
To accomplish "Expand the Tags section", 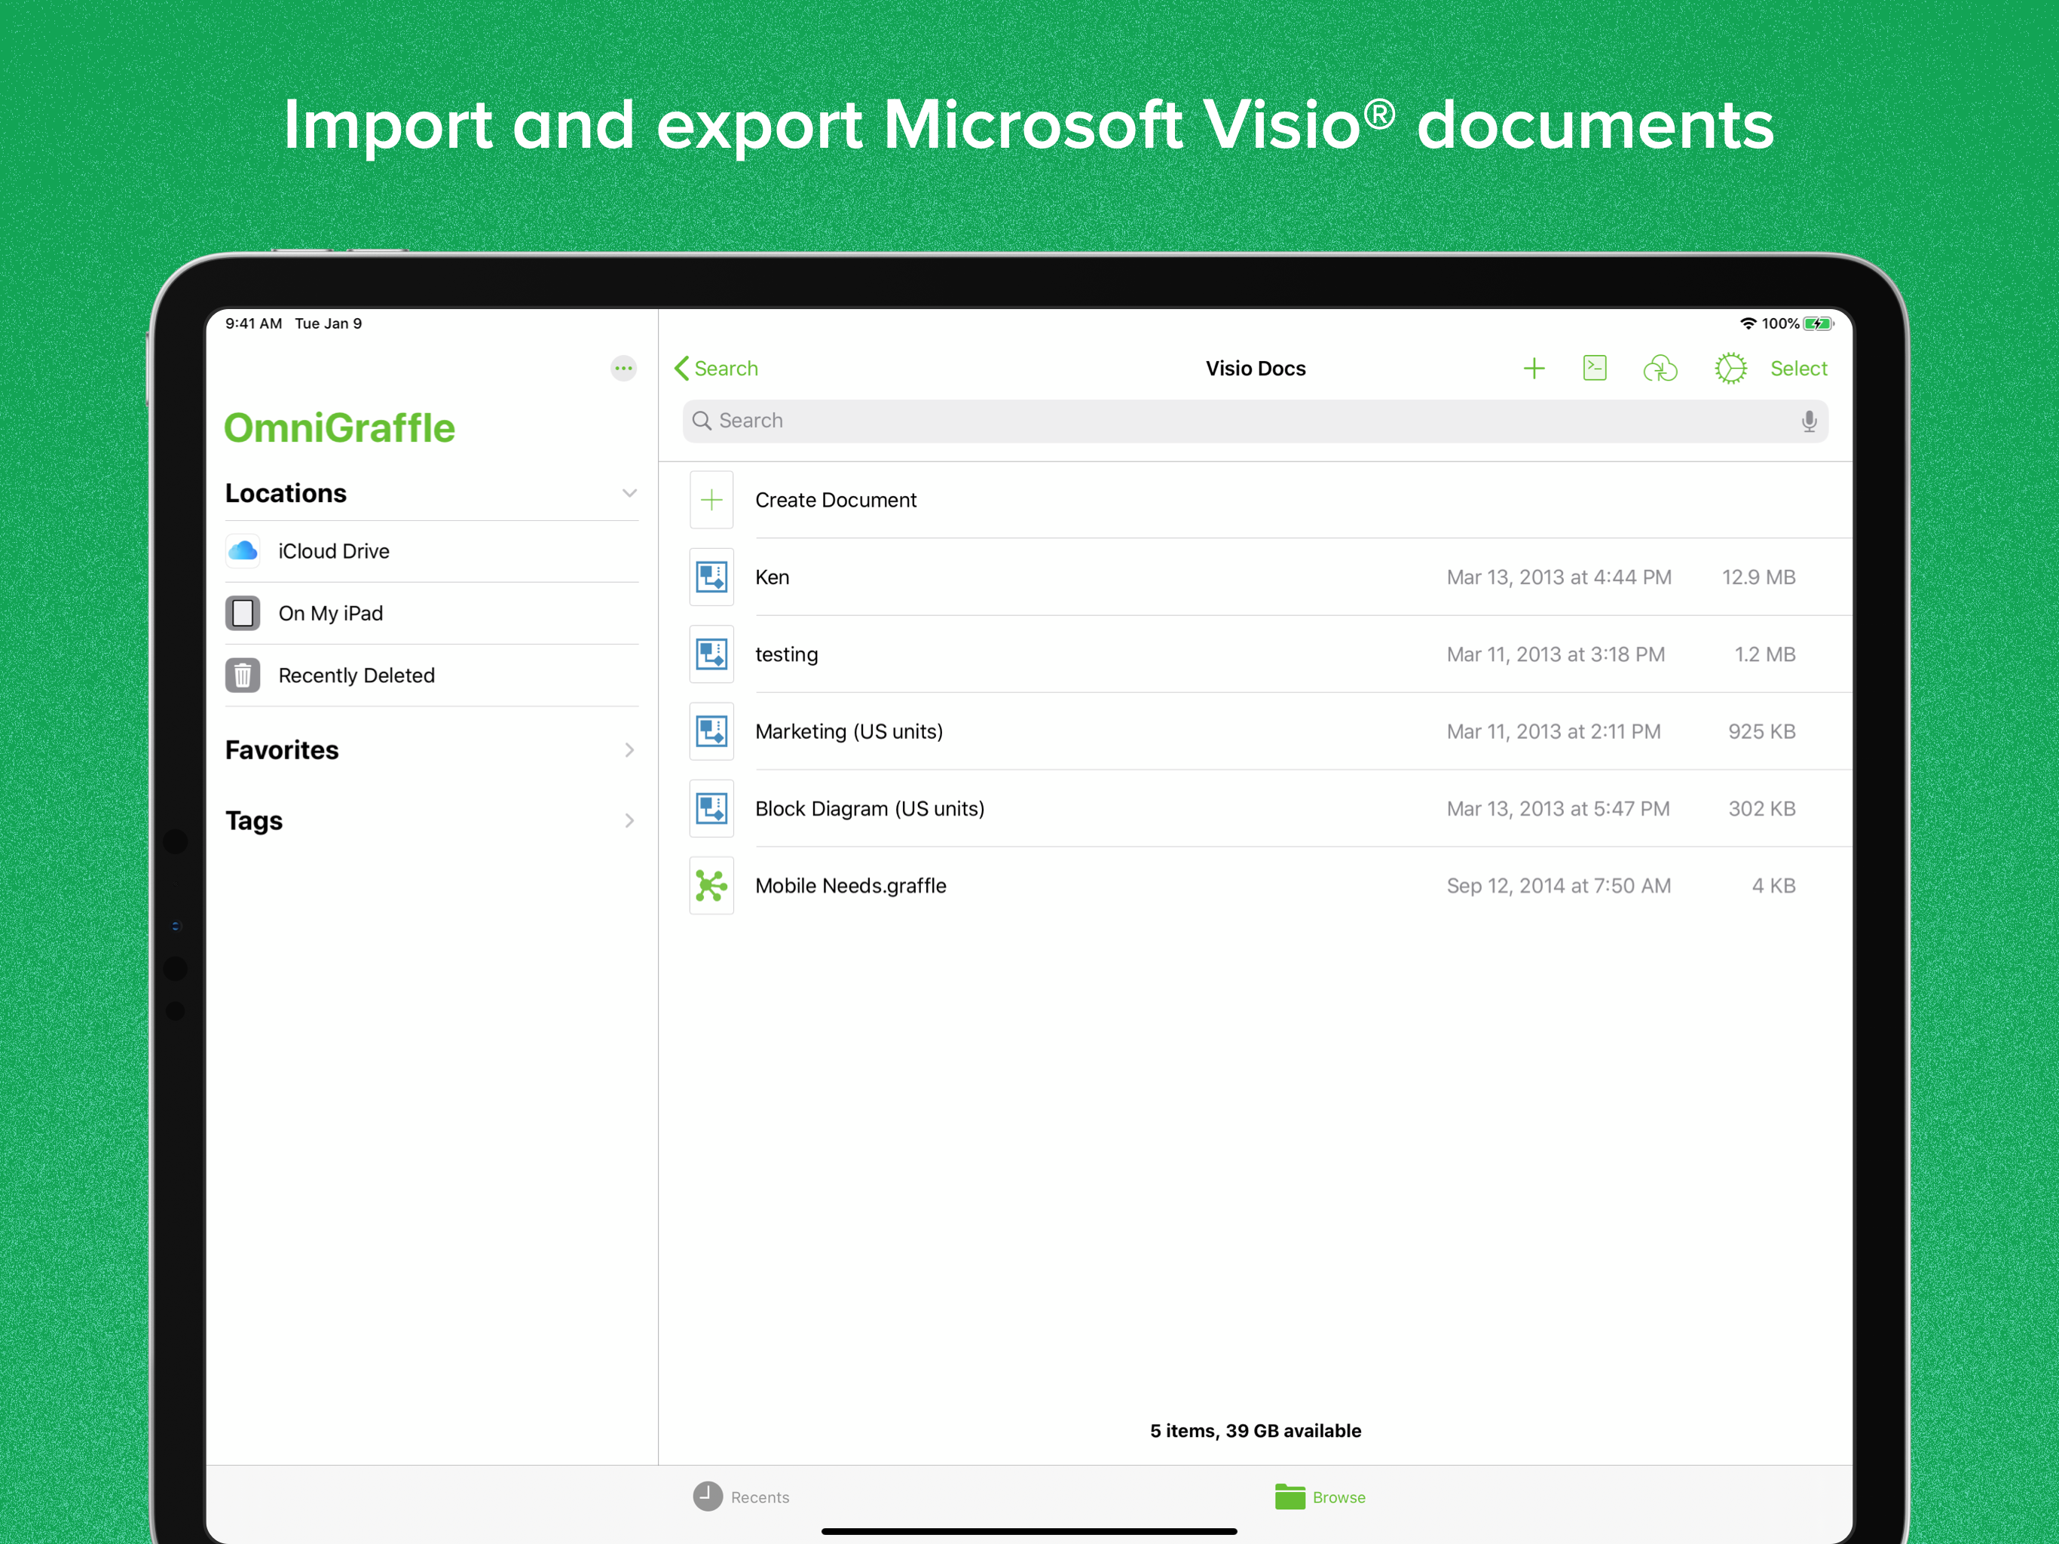I will pos(629,820).
